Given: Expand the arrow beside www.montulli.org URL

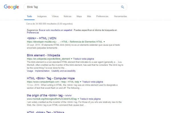Looking at the screenshot, I should pos(78,99).
